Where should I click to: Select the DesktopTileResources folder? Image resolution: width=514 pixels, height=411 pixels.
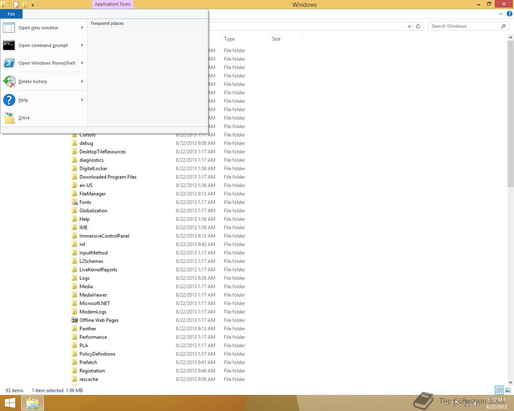pyautogui.click(x=102, y=152)
